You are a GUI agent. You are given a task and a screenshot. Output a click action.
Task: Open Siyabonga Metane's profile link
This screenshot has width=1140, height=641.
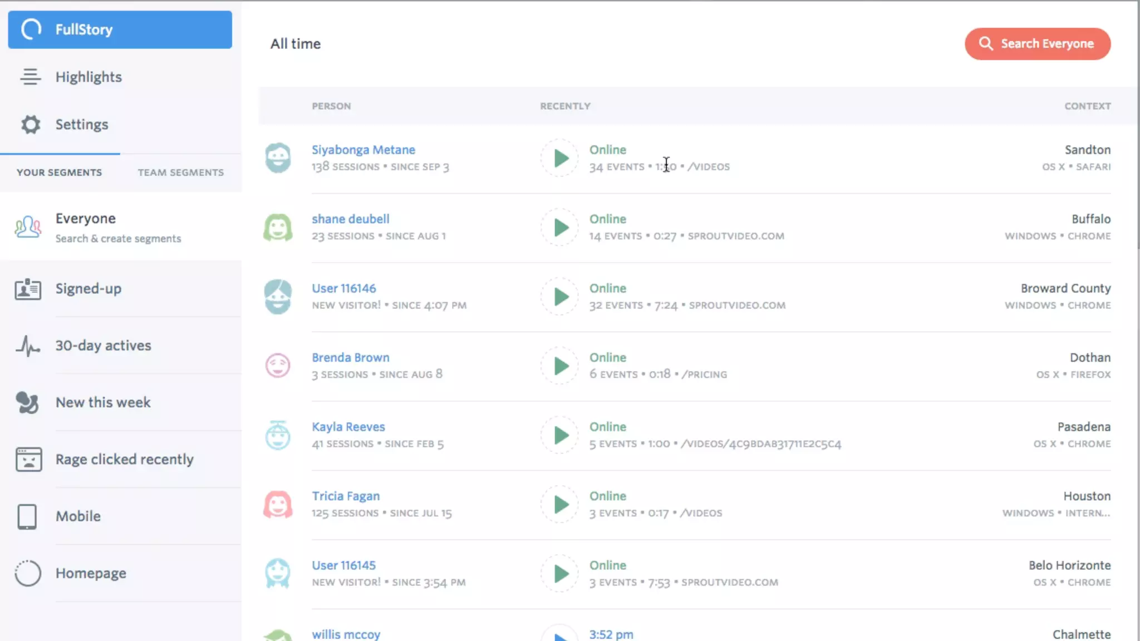[x=363, y=150]
